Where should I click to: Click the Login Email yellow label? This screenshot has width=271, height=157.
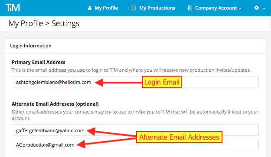click(162, 82)
